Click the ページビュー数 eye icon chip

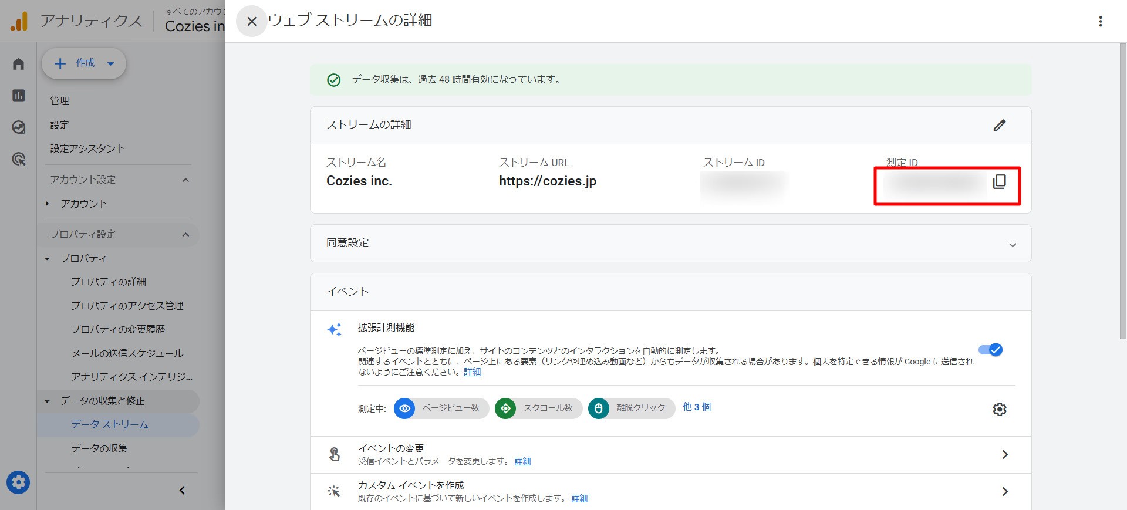(x=441, y=408)
